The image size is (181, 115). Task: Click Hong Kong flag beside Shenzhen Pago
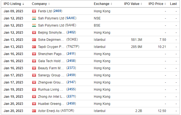click(x=34, y=54)
